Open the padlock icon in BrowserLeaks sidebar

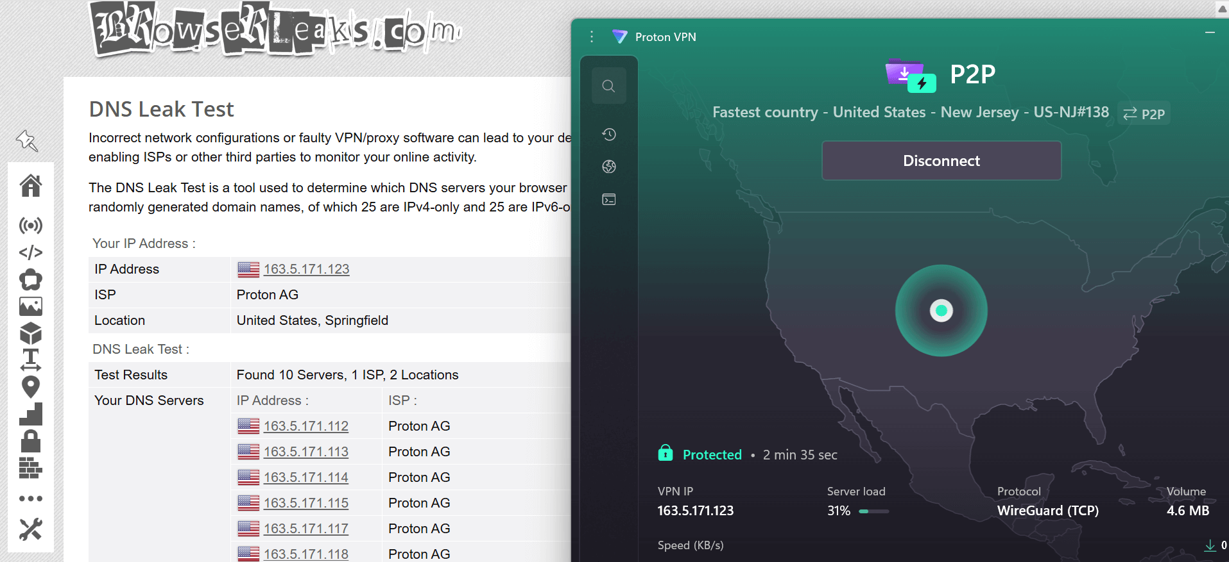point(31,441)
